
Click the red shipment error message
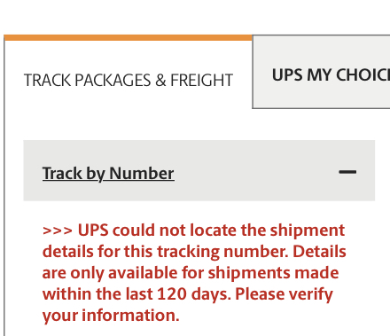click(194, 273)
